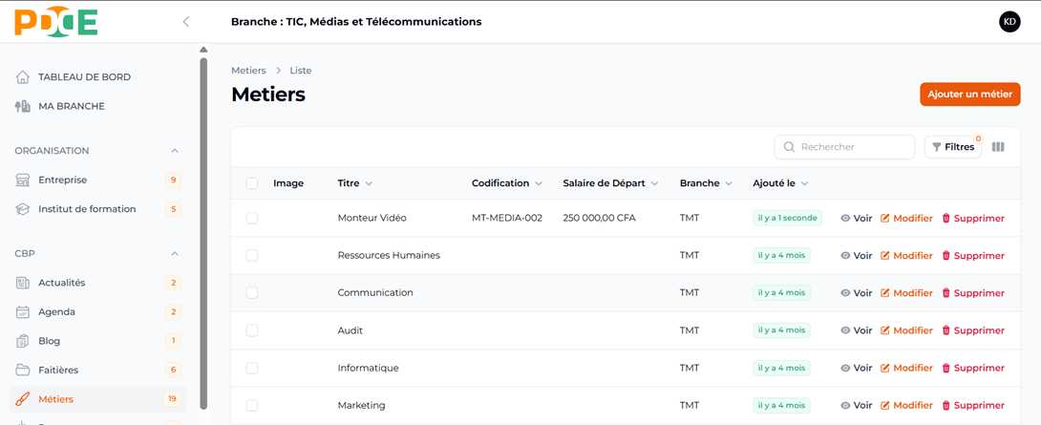Collapse the sidebar with the chevron arrow

[x=186, y=22]
